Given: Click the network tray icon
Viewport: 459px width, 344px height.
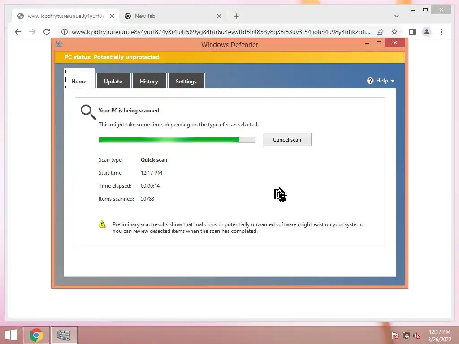Looking at the screenshot, I should [x=406, y=335].
